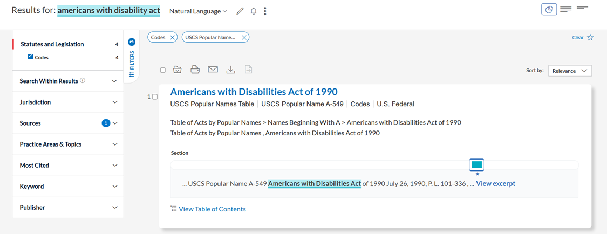Screen dimensions: 607x234
Task: Click the info icon beside Search Within Results
Action: [x=83, y=81]
